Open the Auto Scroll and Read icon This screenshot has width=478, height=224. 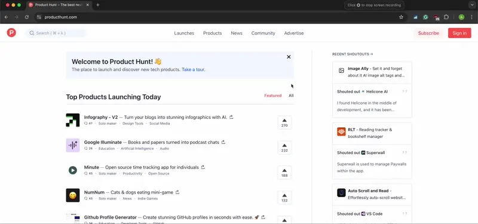pyautogui.click(x=341, y=192)
